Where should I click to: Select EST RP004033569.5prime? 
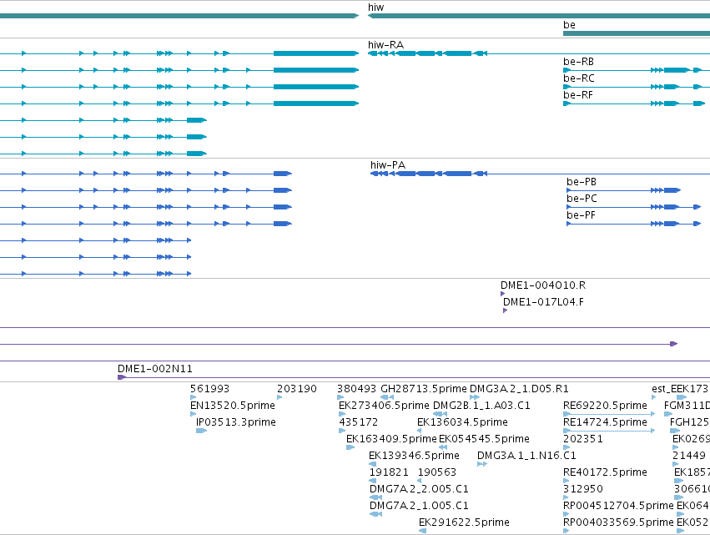(618, 522)
